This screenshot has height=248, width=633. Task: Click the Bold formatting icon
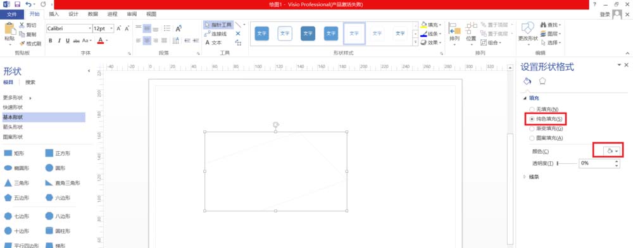(x=51, y=40)
